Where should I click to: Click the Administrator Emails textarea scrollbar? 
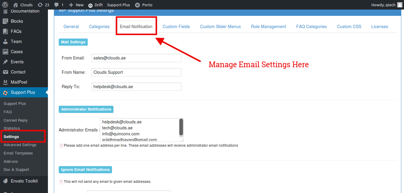pyautogui.click(x=181, y=127)
